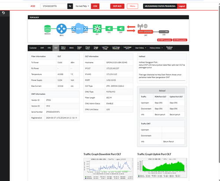Click the gray STB device icon
This screenshot has width=220, height=181.
point(164,32)
